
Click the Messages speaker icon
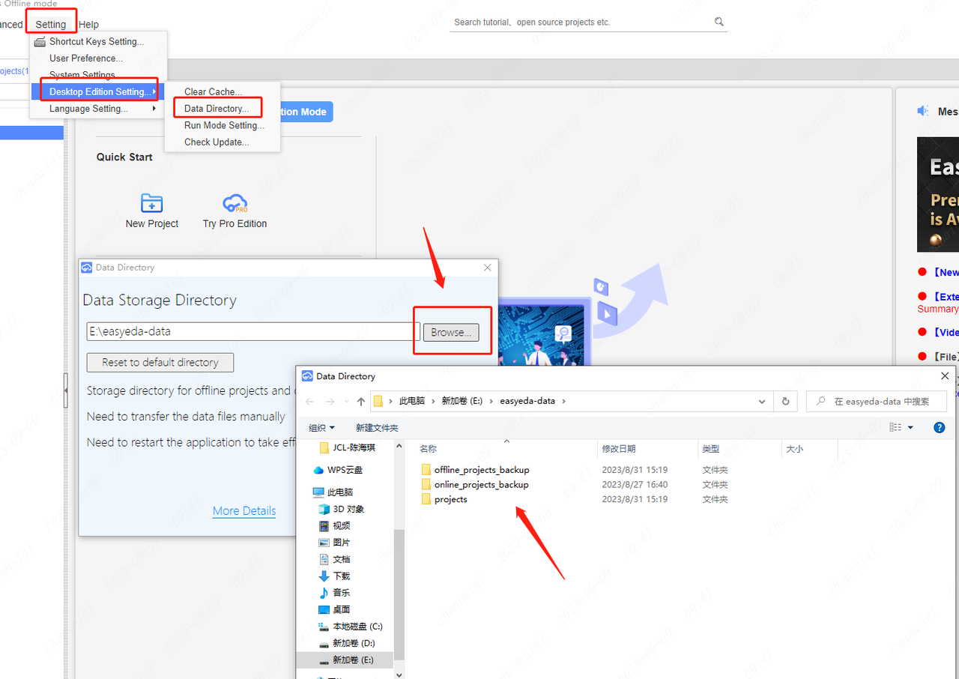[x=923, y=111]
